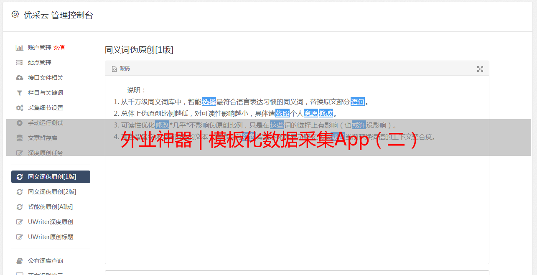Viewport: 537px width, 275px height.
Task: Open 智能伪原创[AI版] tool
Action: pos(51,207)
